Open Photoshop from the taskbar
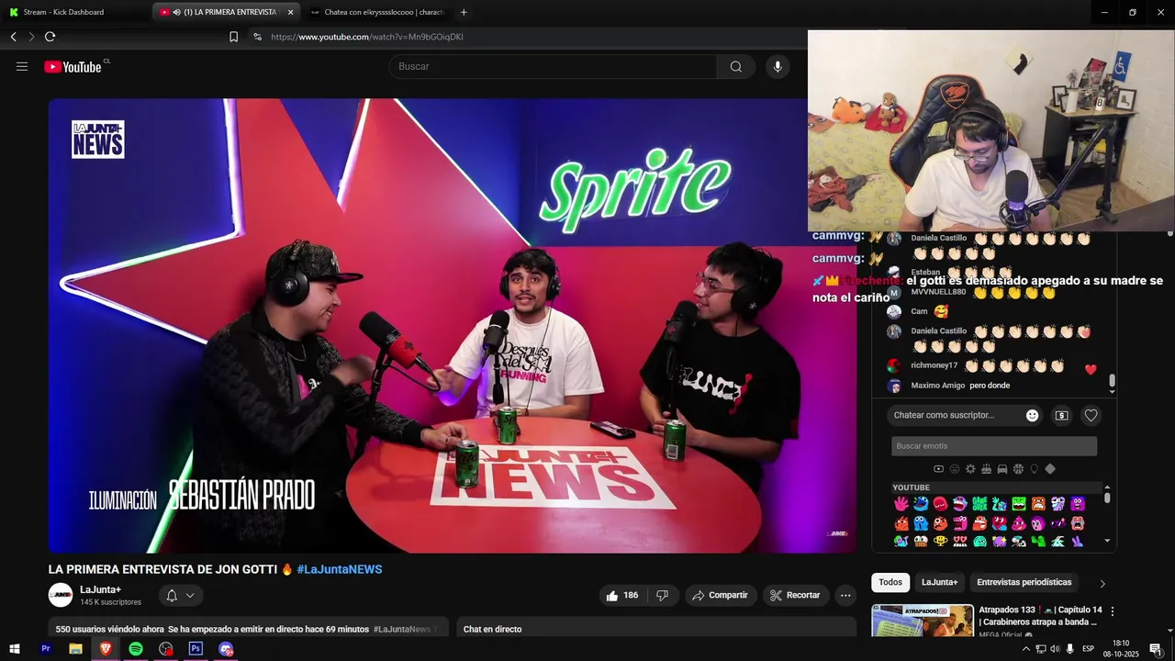 196,649
